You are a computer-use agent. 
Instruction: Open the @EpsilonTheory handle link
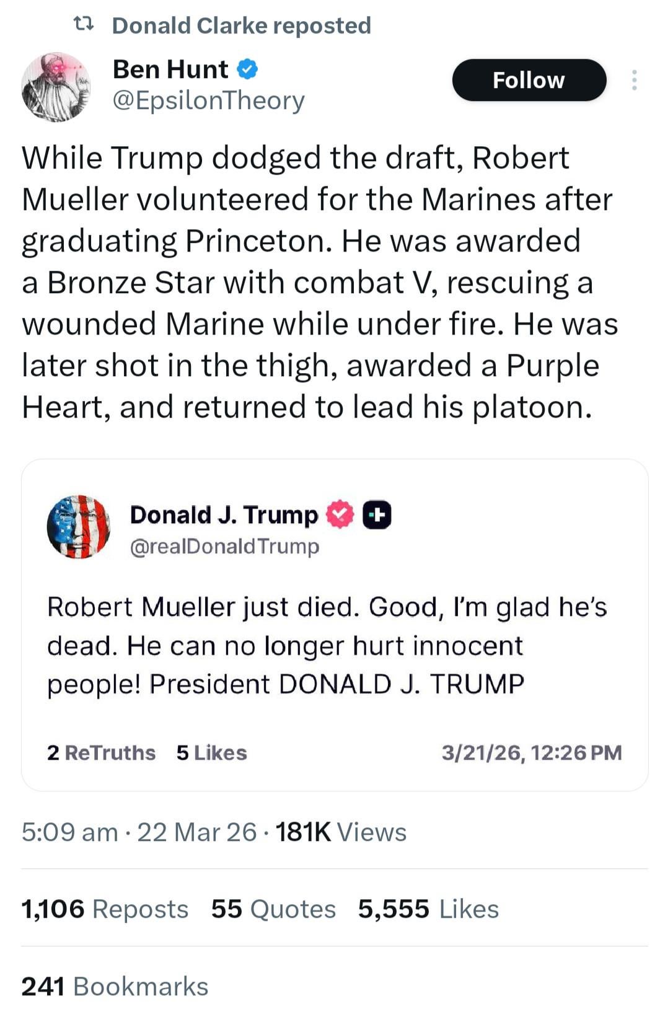pos(208,100)
